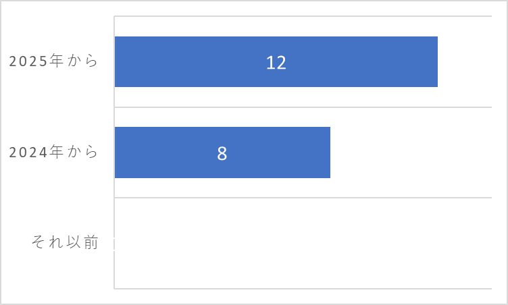The height and width of the screenshot is (305, 508).
Task: Click the empty それ以前 row in the plot
Action: click(x=303, y=243)
